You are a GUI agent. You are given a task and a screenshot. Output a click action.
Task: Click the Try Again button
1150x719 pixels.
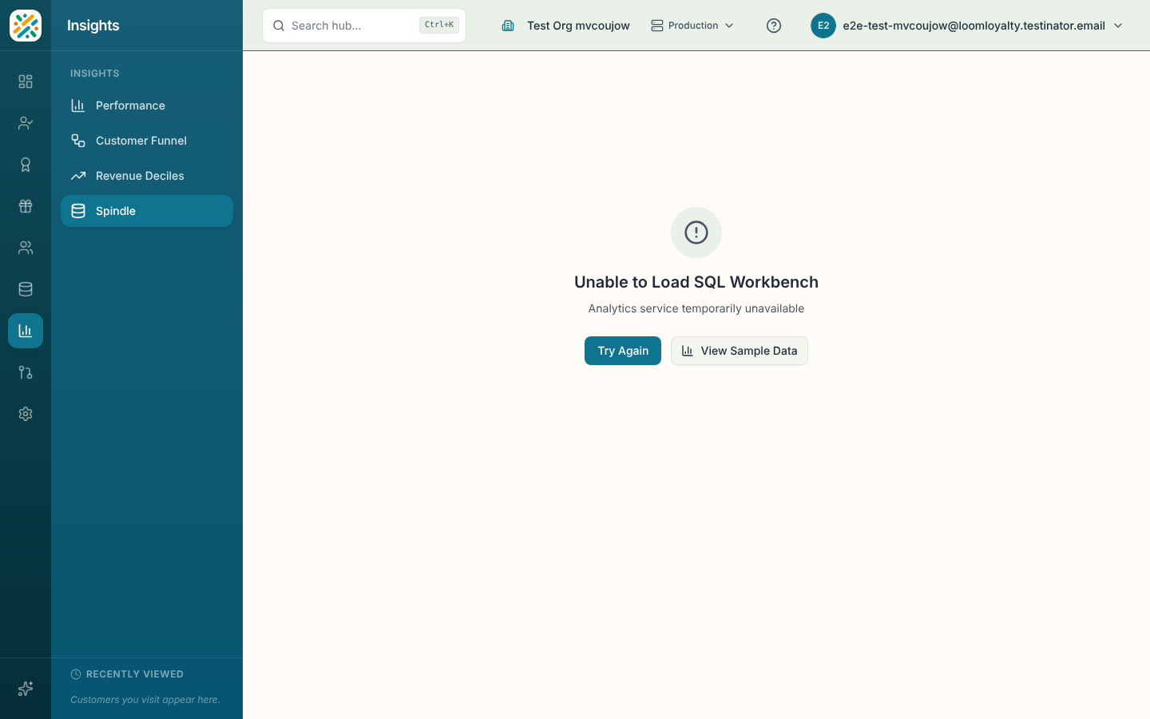[x=623, y=351]
